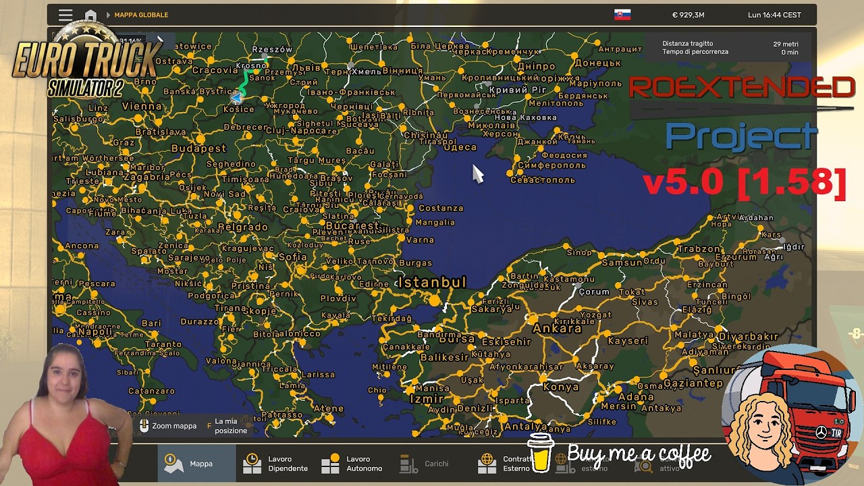Click the Kayseri city label
This screenshot has height=486, width=864.
tap(628, 341)
